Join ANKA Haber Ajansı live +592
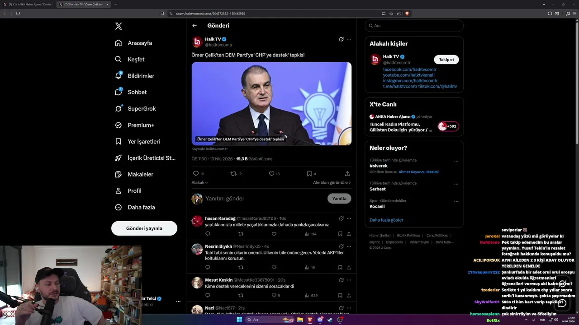Image resolution: width=579 pixels, height=325 pixels. pyautogui.click(x=448, y=126)
